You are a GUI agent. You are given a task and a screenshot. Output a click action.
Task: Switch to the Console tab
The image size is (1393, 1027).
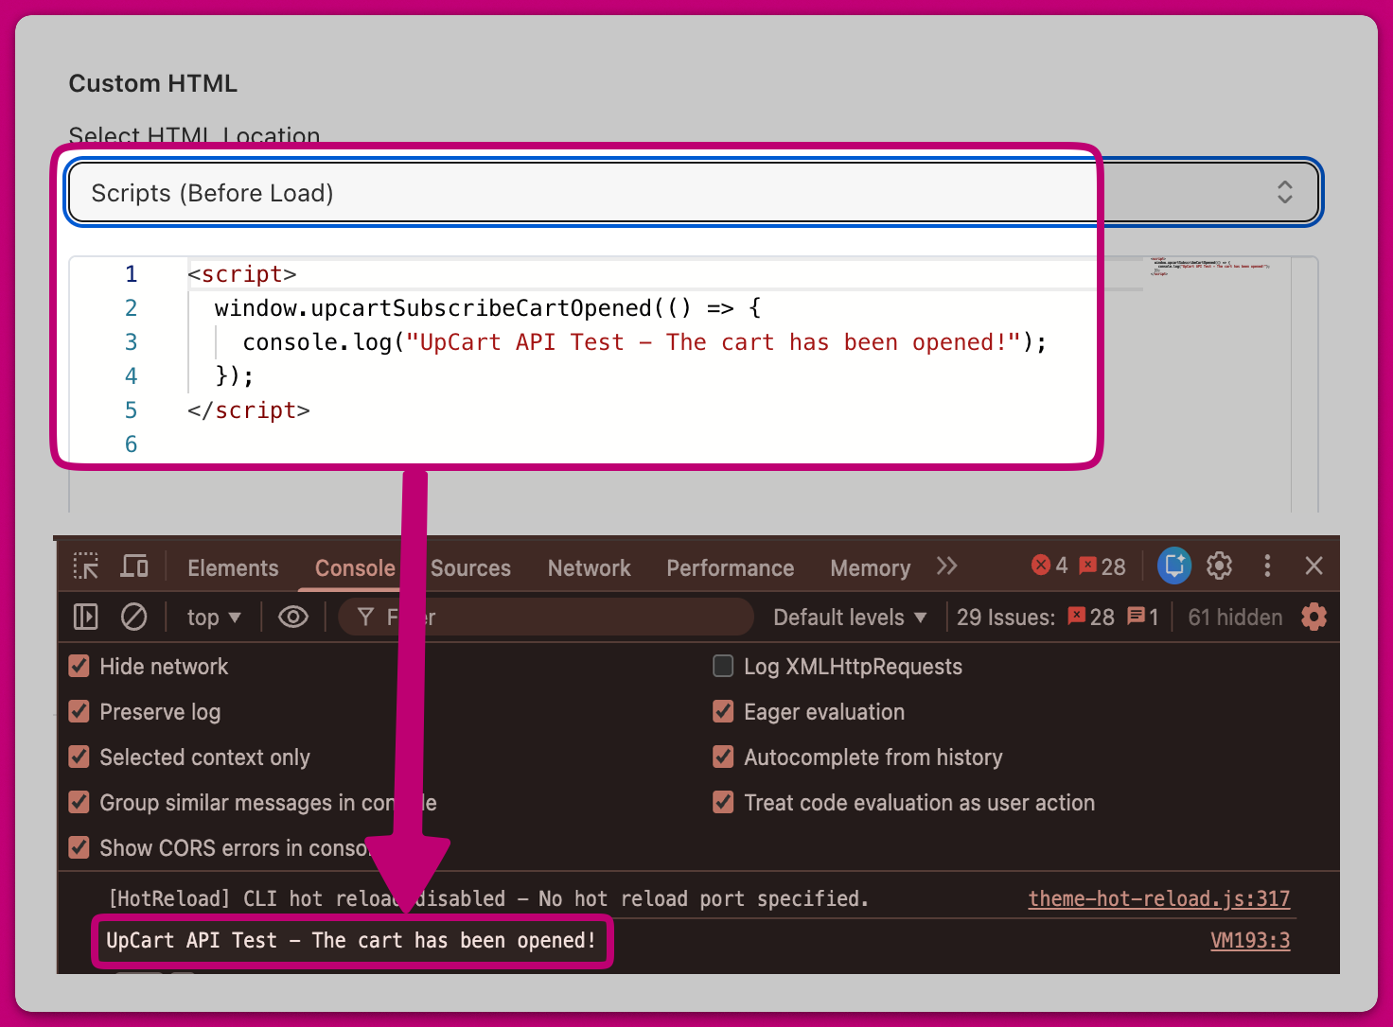(x=355, y=567)
